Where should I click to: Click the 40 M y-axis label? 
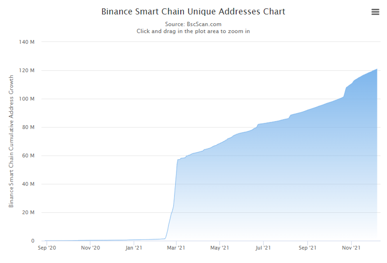point(28,184)
